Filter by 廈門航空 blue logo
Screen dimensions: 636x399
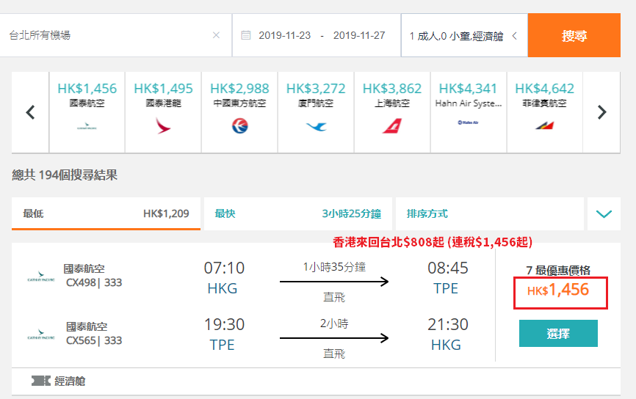pos(316,126)
